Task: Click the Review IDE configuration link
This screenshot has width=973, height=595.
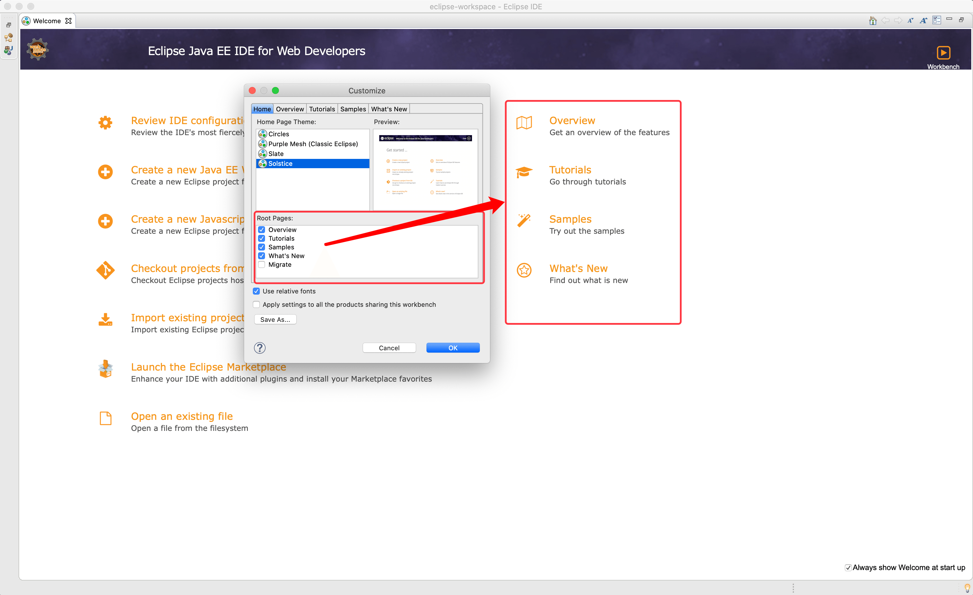Action: point(188,120)
